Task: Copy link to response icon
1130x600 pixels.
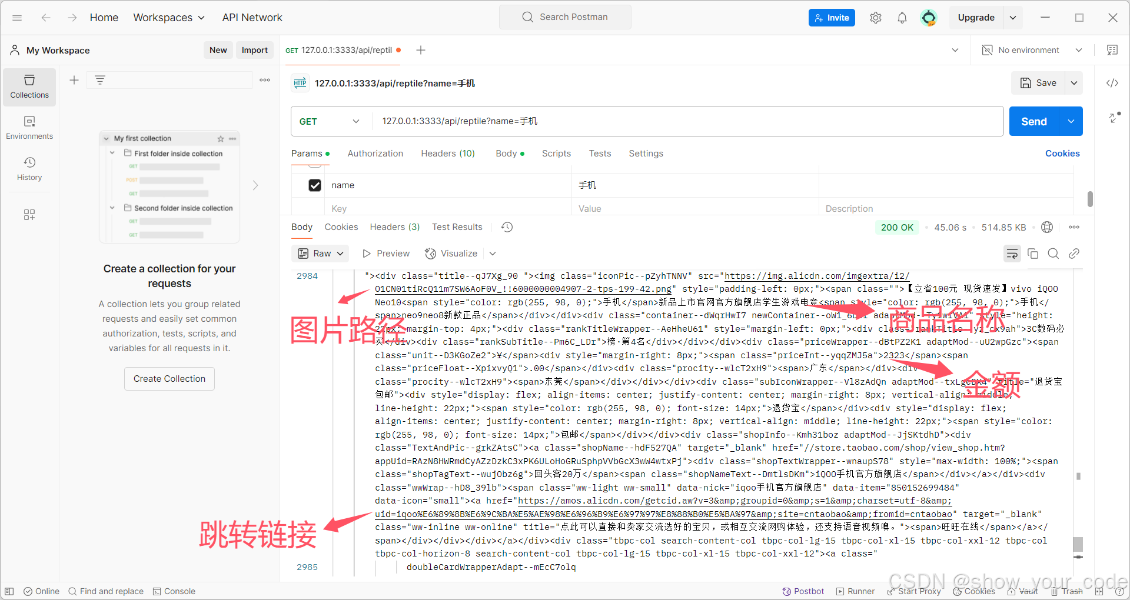Action: click(x=1074, y=254)
